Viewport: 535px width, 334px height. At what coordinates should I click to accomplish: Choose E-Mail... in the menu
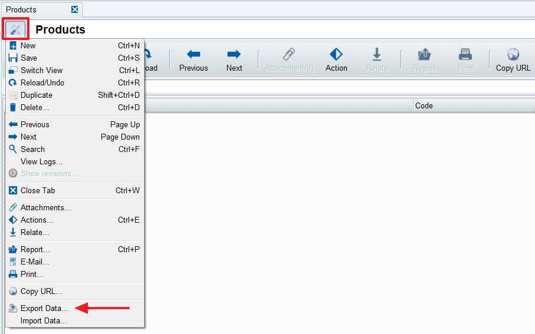(x=35, y=262)
